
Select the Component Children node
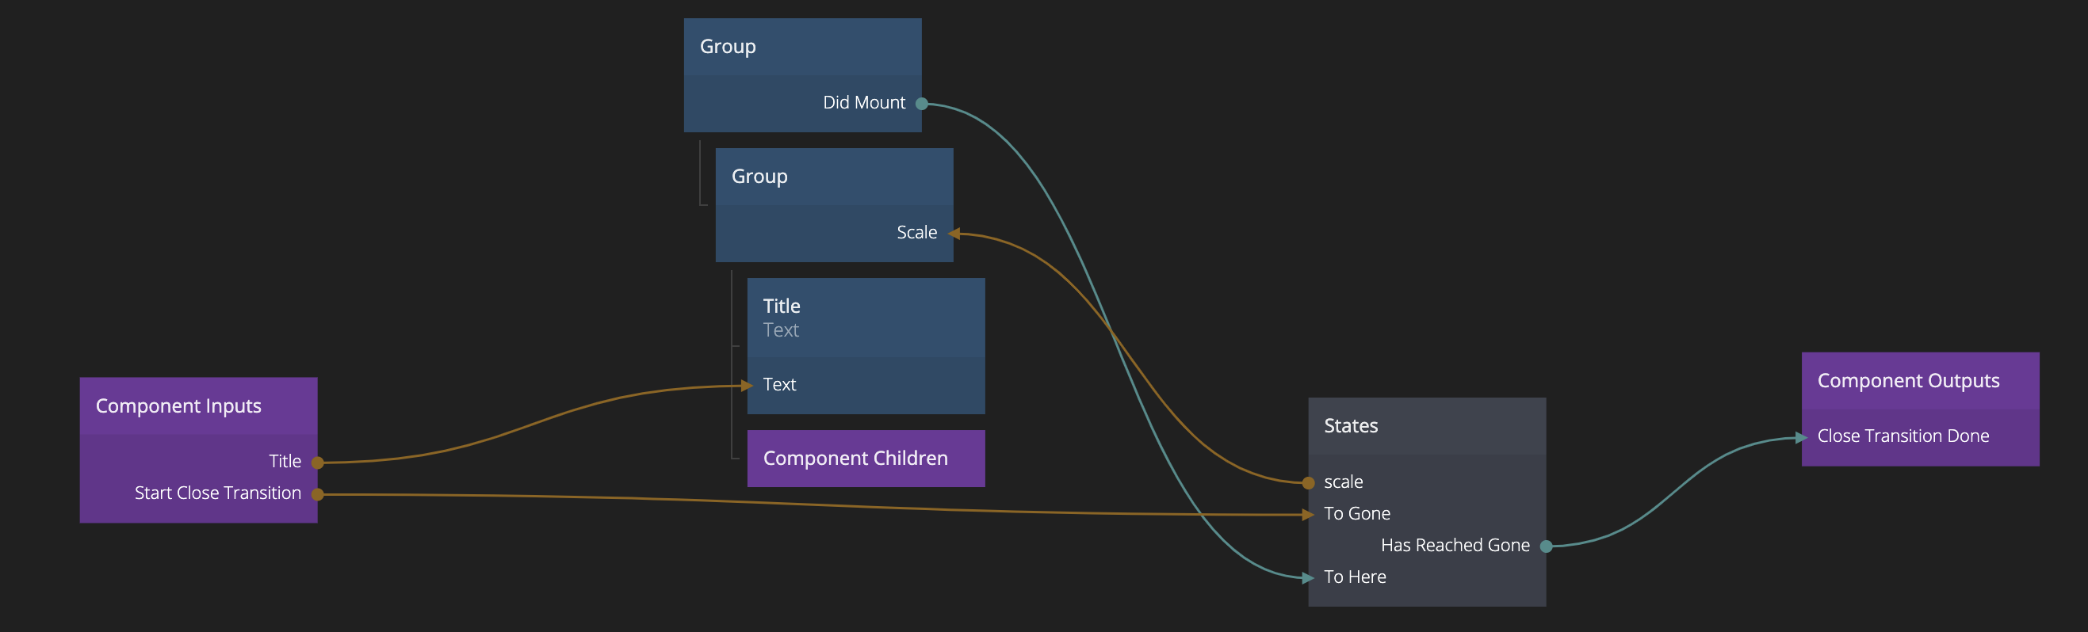(865, 459)
